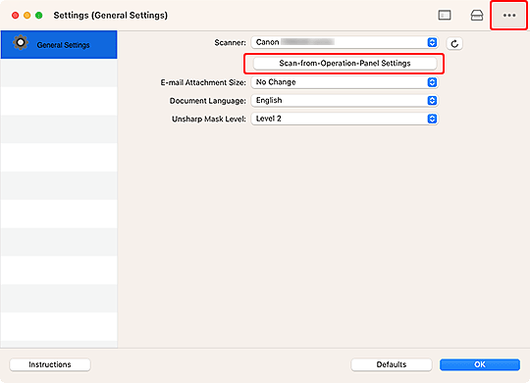The width and height of the screenshot is (530, 383).
Task: Click the Unsharp Mask Level: label
Action: click(209, 120)
